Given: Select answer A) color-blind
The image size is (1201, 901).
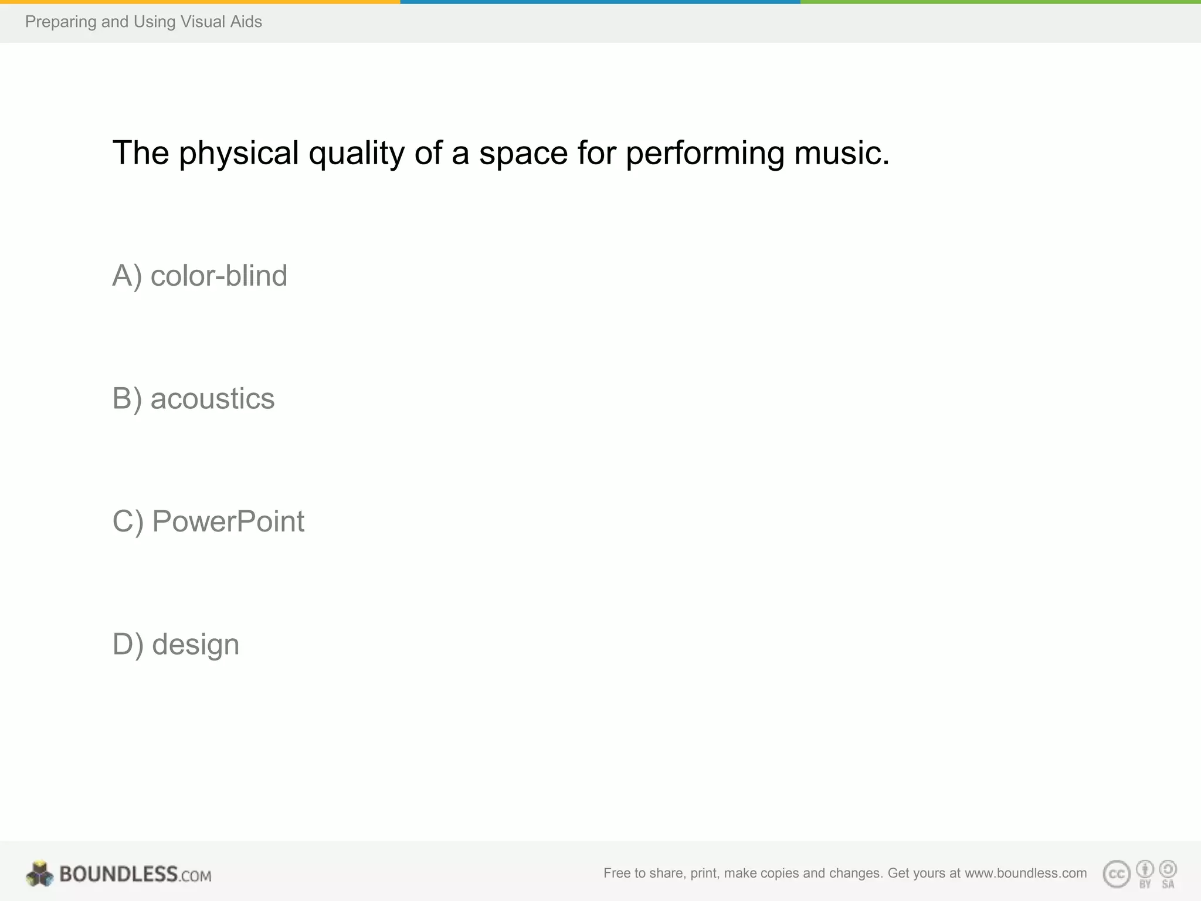Looking at the screenshot, I should coord(200,276).
